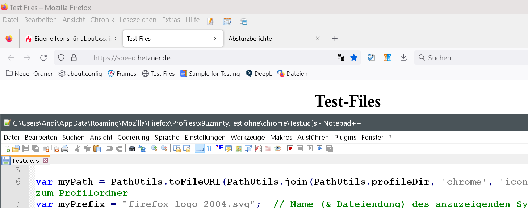This screenshot has width=528, height=208.
Task: Open Folder as Workspace icon
Action: (268, 148)
